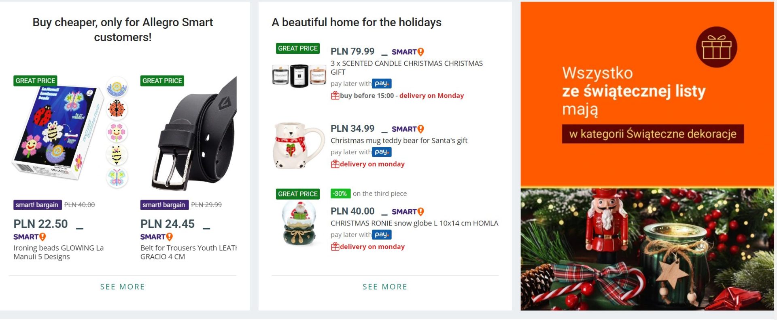
Task: Click the Smart logo under PLN 22.50
Action: pyautogui.click(x=30, y=237)
